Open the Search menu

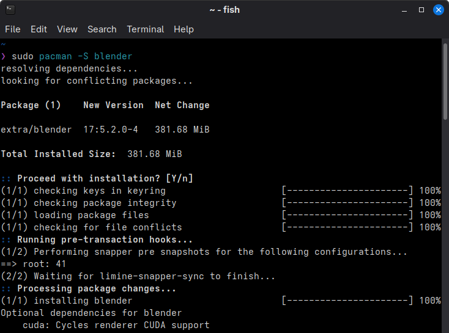[102, 29]
